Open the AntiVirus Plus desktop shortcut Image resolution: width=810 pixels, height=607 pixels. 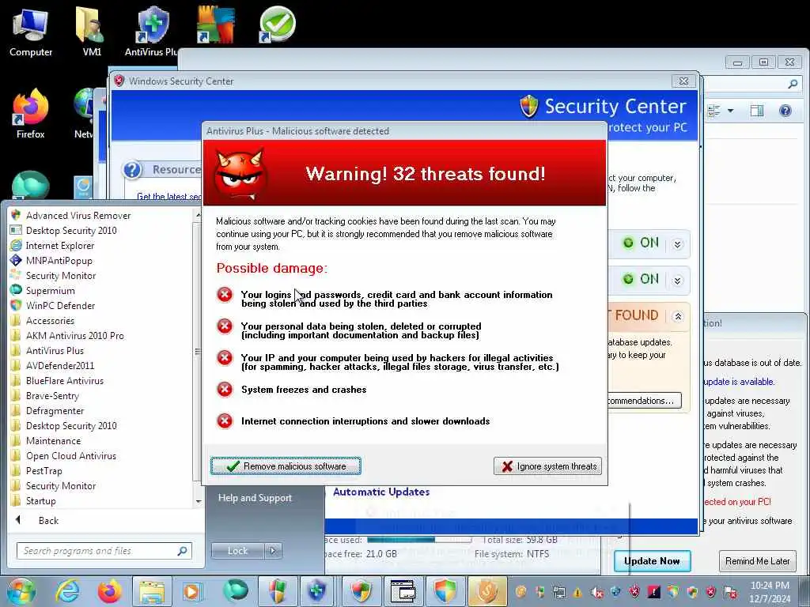tap(153, 32)
